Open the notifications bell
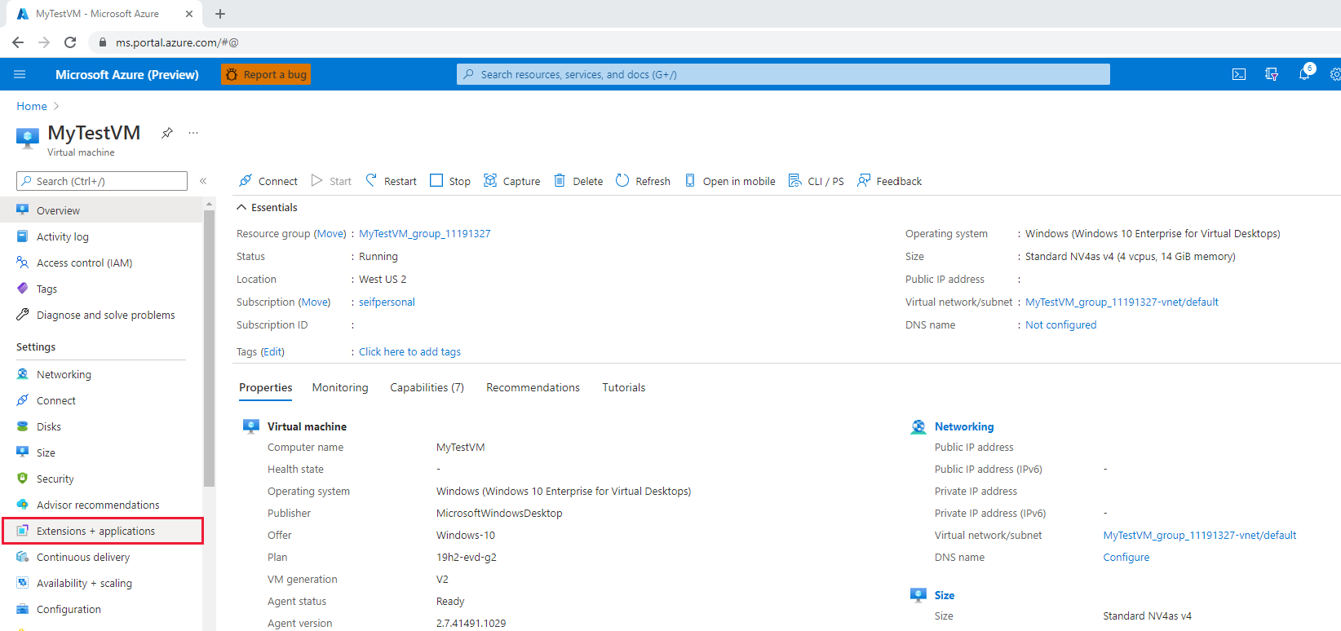The image size is (1341, 631). (x=1304, y=74)
